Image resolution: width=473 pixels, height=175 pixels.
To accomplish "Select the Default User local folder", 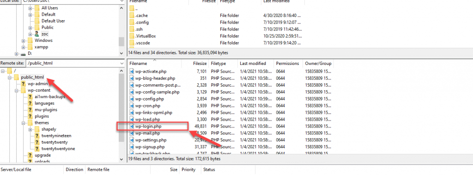I will point(53,21).
